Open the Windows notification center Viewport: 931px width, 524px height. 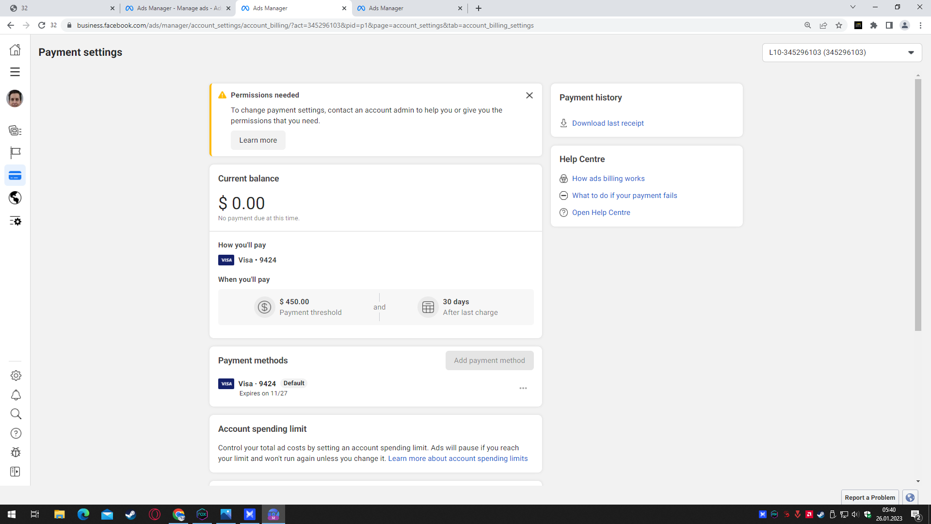pos(916,514)
